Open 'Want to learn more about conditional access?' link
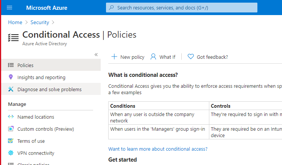282x165 pixels. (158, 149)
